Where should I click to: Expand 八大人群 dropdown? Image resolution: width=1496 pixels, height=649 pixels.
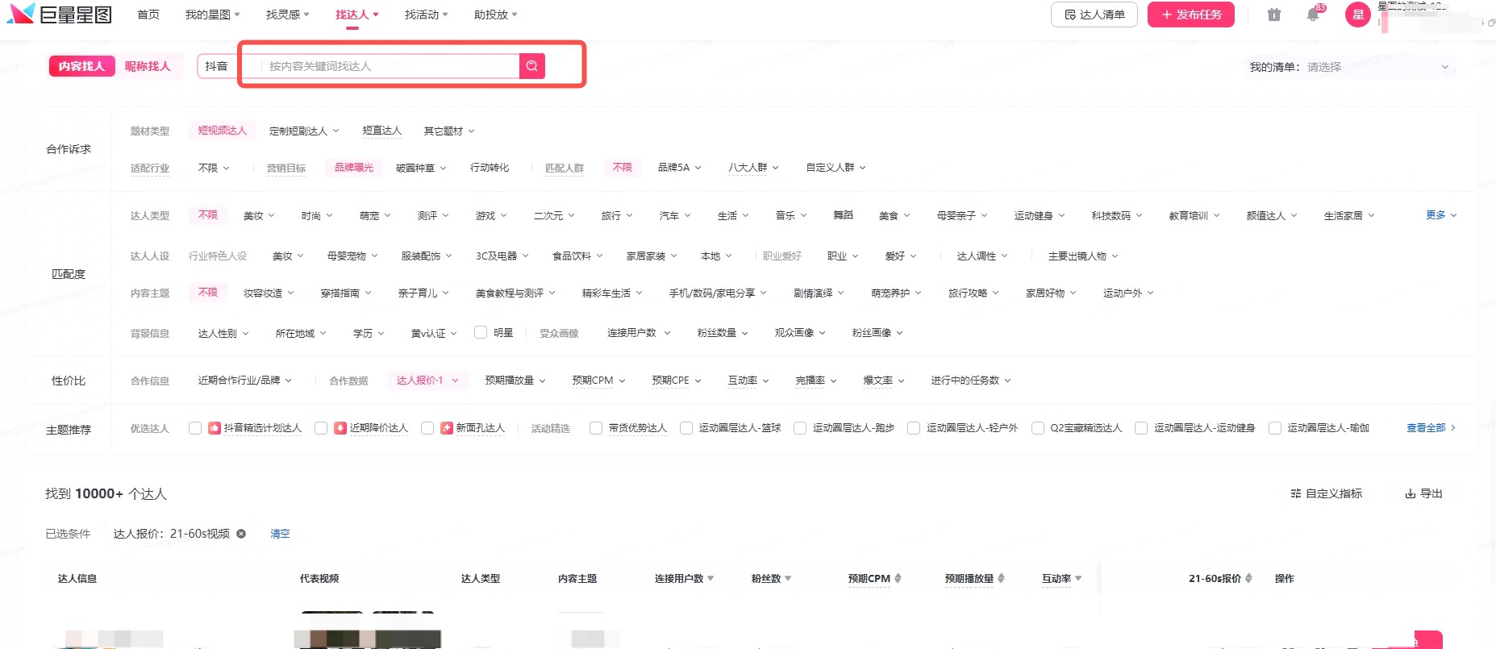[753, 168]
